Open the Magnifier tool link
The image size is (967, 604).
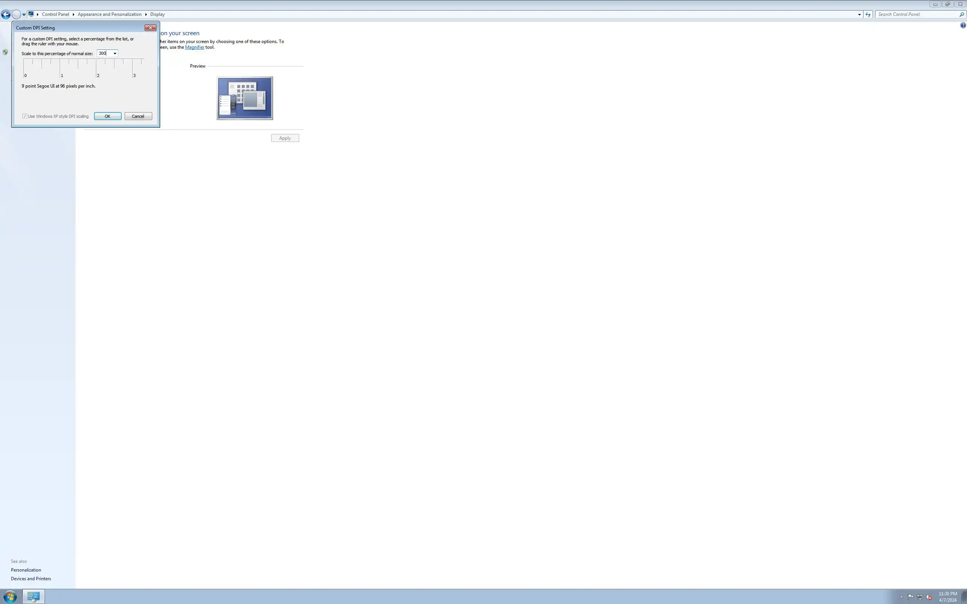[x=194, y=47]
